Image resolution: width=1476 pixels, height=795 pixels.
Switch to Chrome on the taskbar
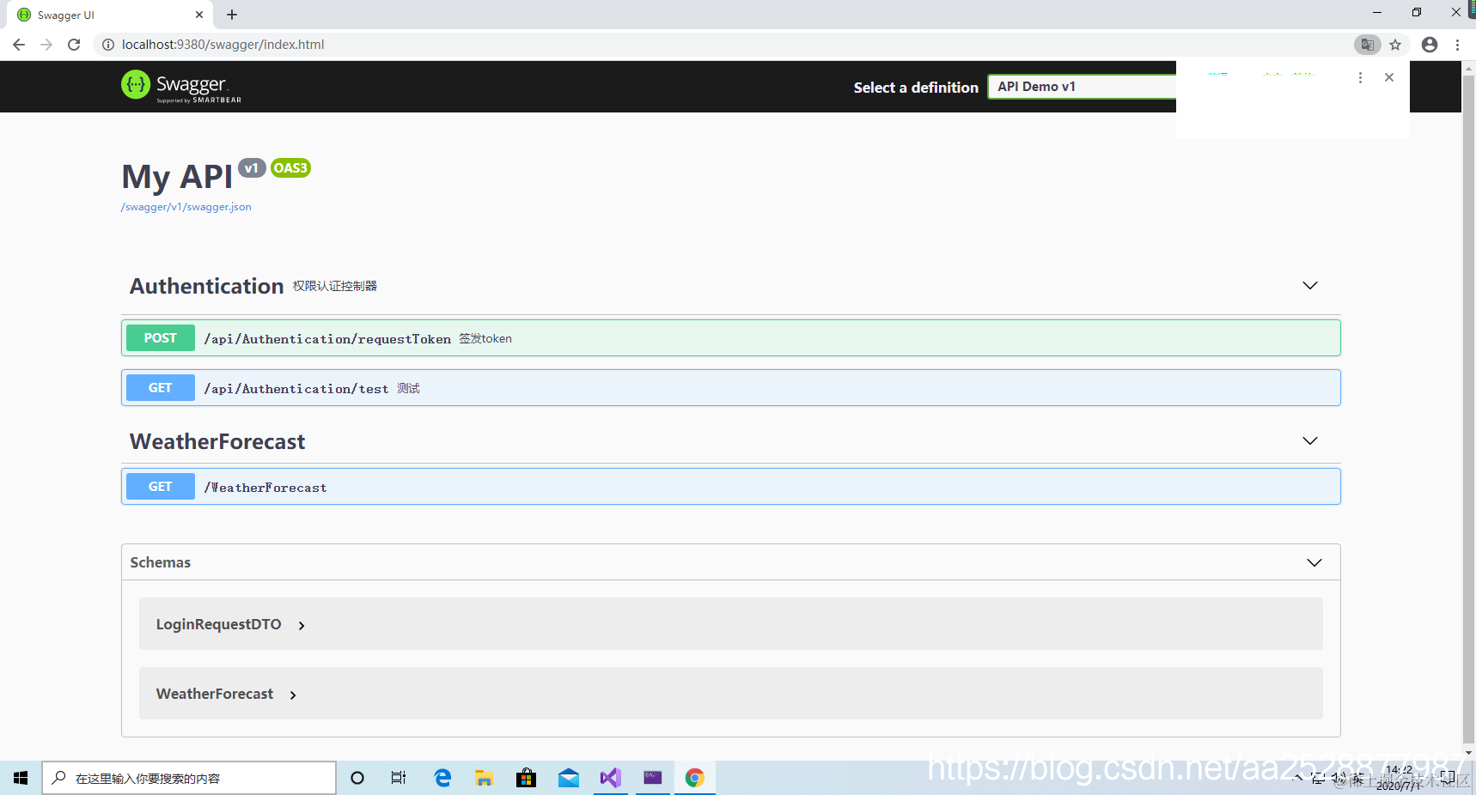coord(694,778)
